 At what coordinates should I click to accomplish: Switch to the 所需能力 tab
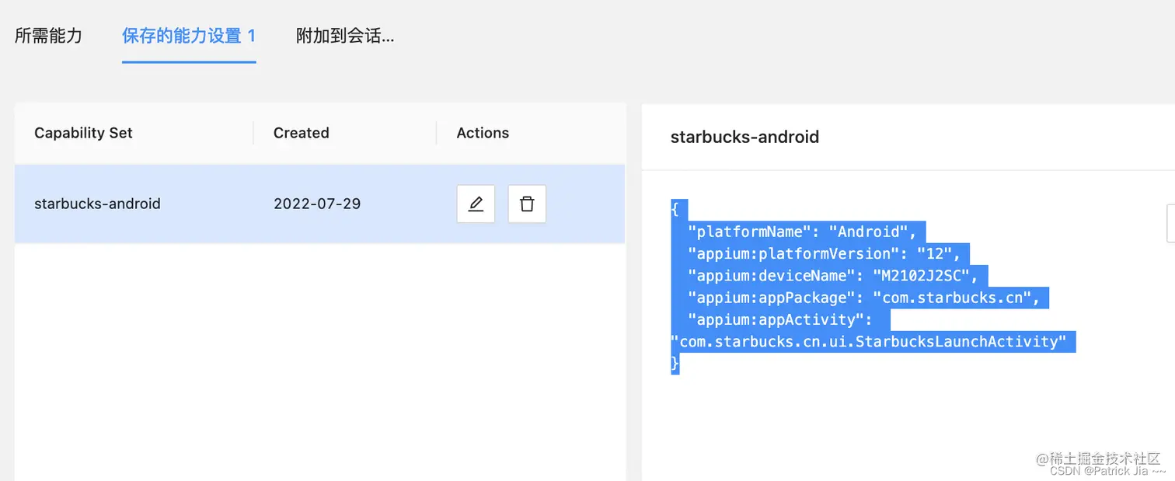48,36
